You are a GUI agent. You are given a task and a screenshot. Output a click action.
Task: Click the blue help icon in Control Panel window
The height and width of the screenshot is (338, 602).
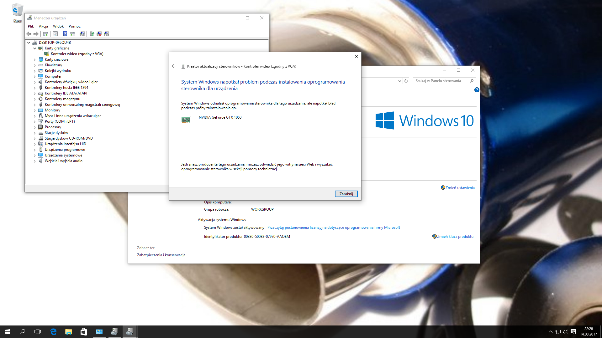477,90
